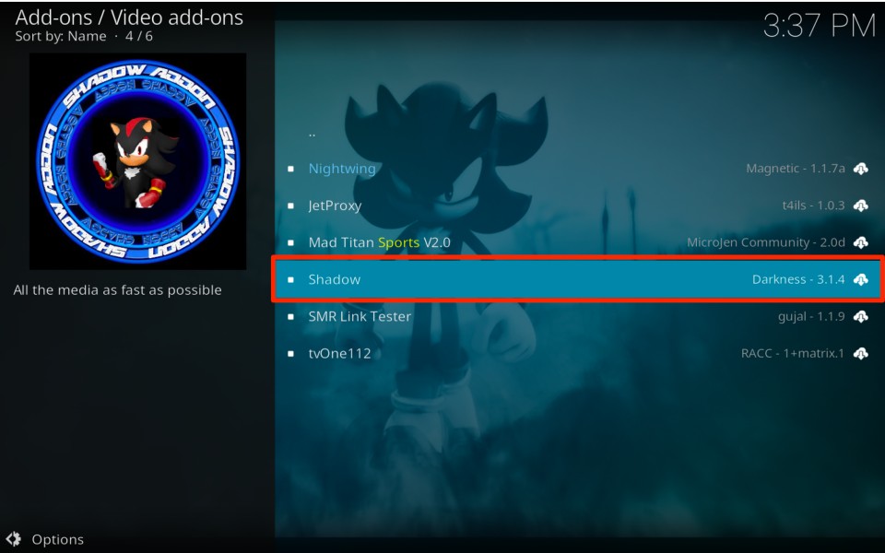The height and width of the screenshot is (553, 885).
Task: Select the Shadow add-on entry
Action: click(x=577, y=279)
